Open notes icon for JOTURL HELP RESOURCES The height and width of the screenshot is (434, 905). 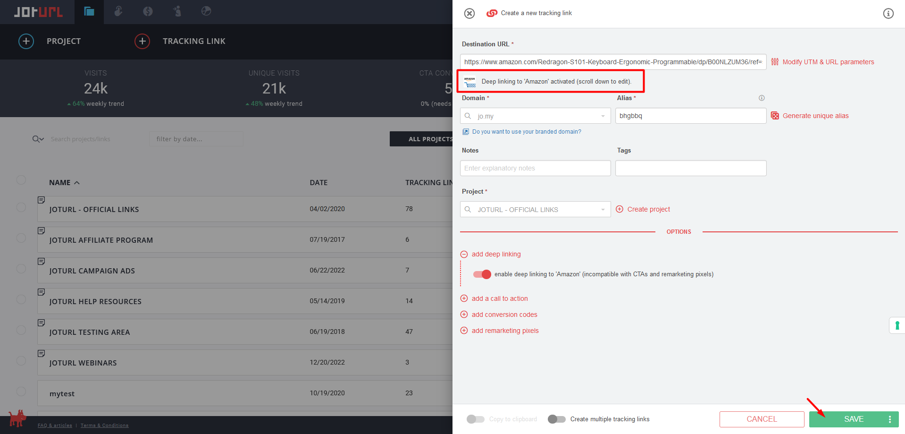coord(42,292)
